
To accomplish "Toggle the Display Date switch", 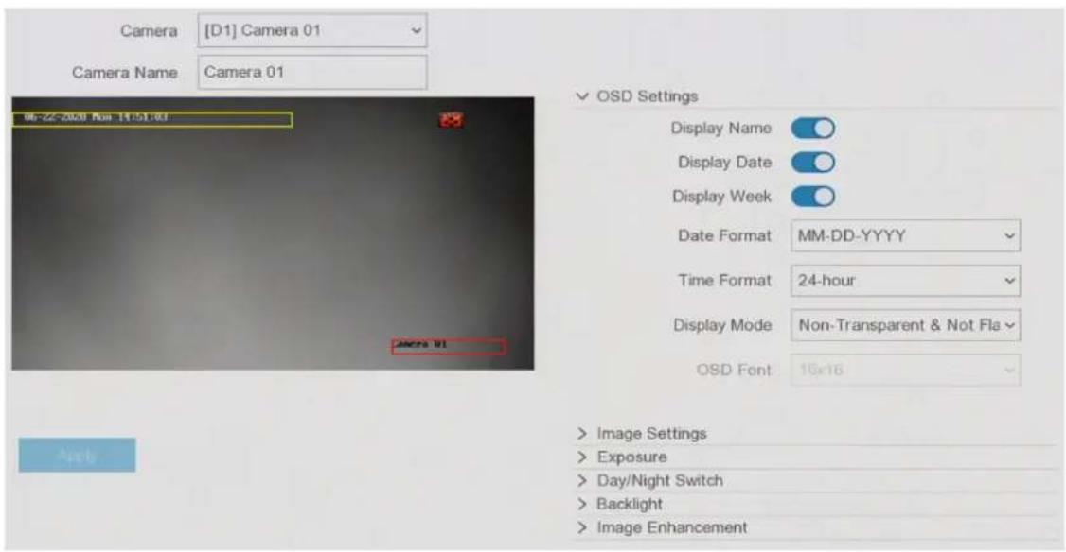I will 812,163.
